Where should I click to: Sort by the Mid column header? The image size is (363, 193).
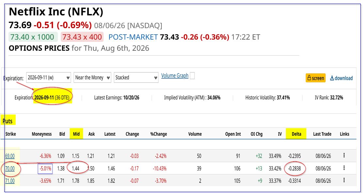point(76,134)
